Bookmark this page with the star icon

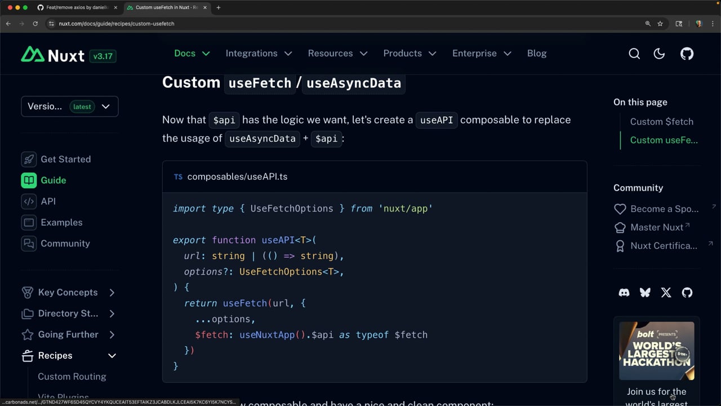click(x=660, y=24)
